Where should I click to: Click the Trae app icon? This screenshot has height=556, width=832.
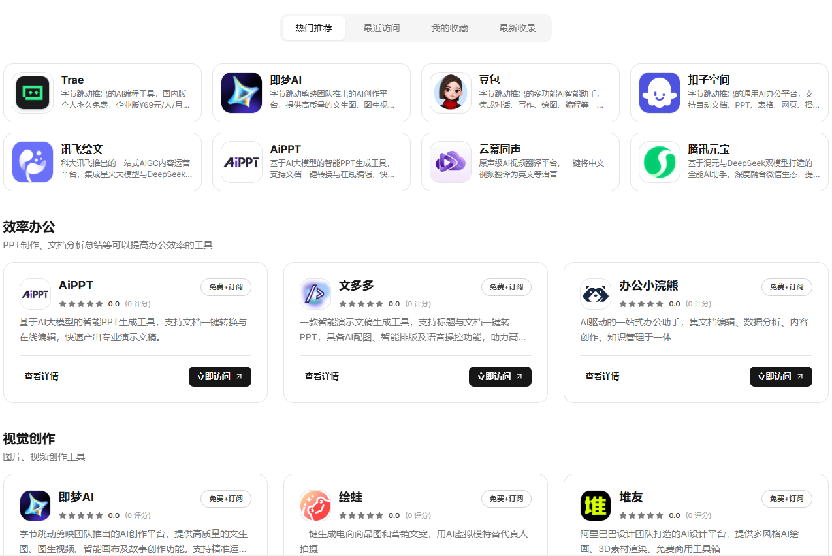pyautogui.click(x=32, y=93)
